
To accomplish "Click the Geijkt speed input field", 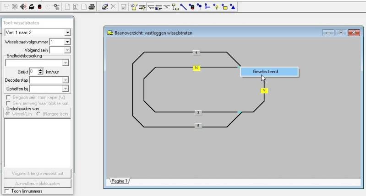I will click(34, 71).
